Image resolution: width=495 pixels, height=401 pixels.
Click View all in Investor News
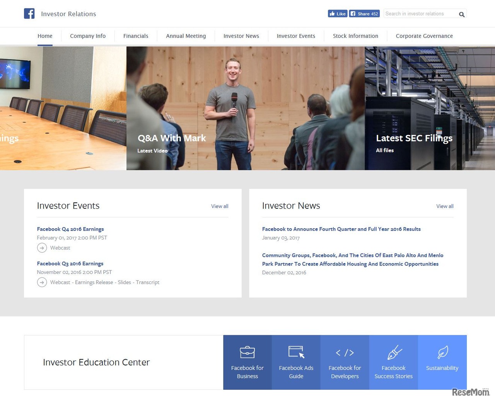tap(444, 206)
